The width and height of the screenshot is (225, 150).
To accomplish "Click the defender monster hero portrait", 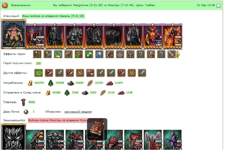I will [x=14, y=137].
